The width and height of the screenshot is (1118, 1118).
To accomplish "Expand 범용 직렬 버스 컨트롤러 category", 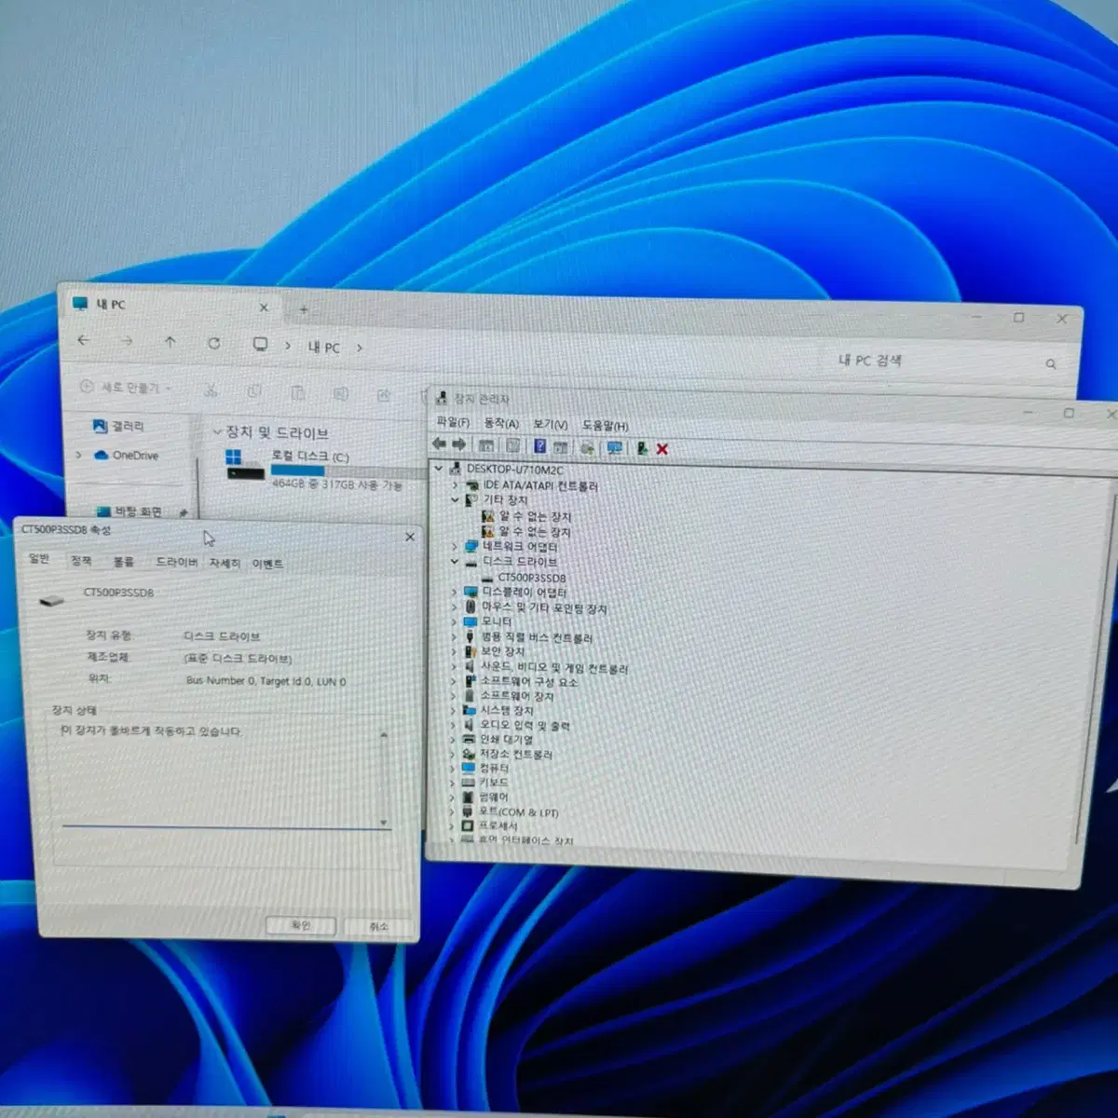I will [454, 637].
